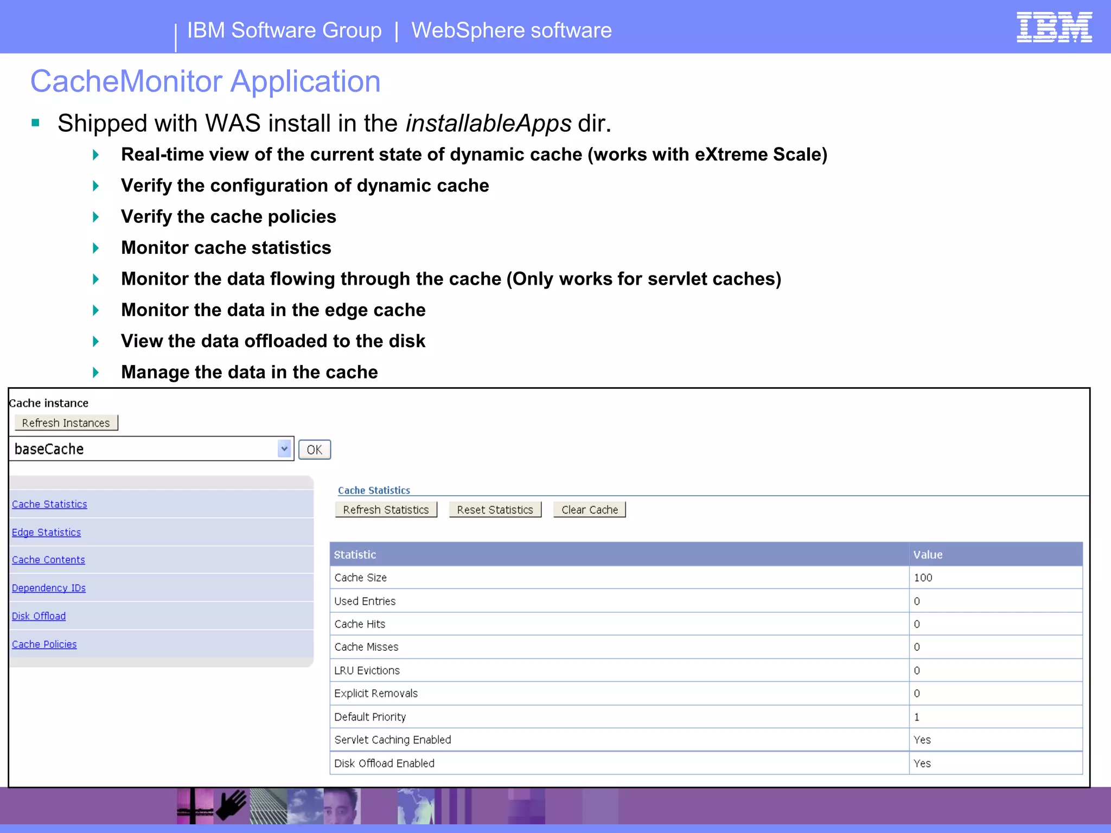View the Cache Policies link
The image size is (1111, 833).
(44, 644)
